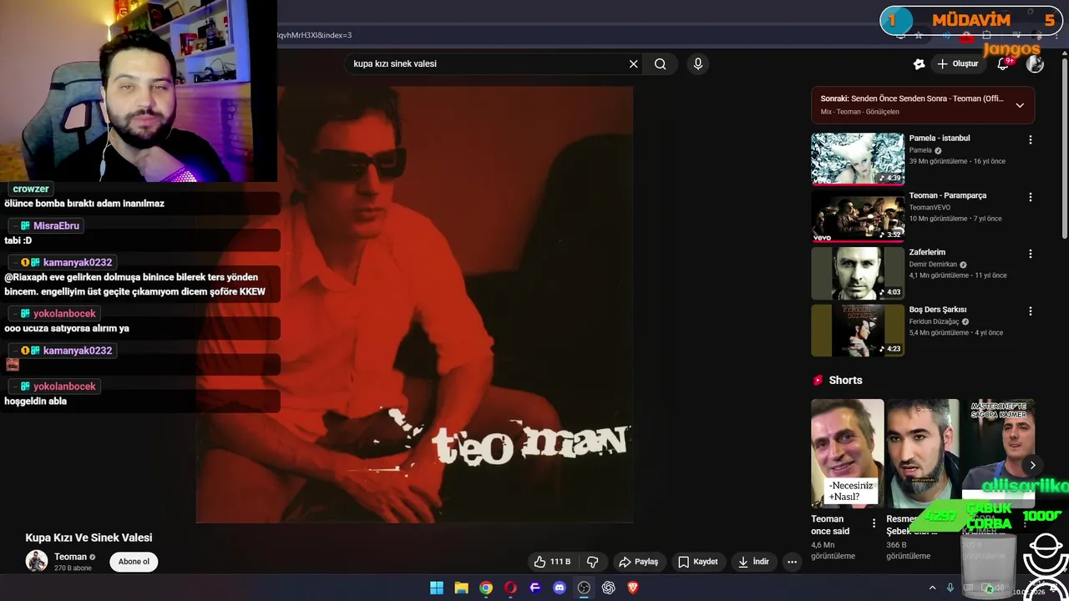
Task: Dislike the video with thumbs-down
Action: 592,562
